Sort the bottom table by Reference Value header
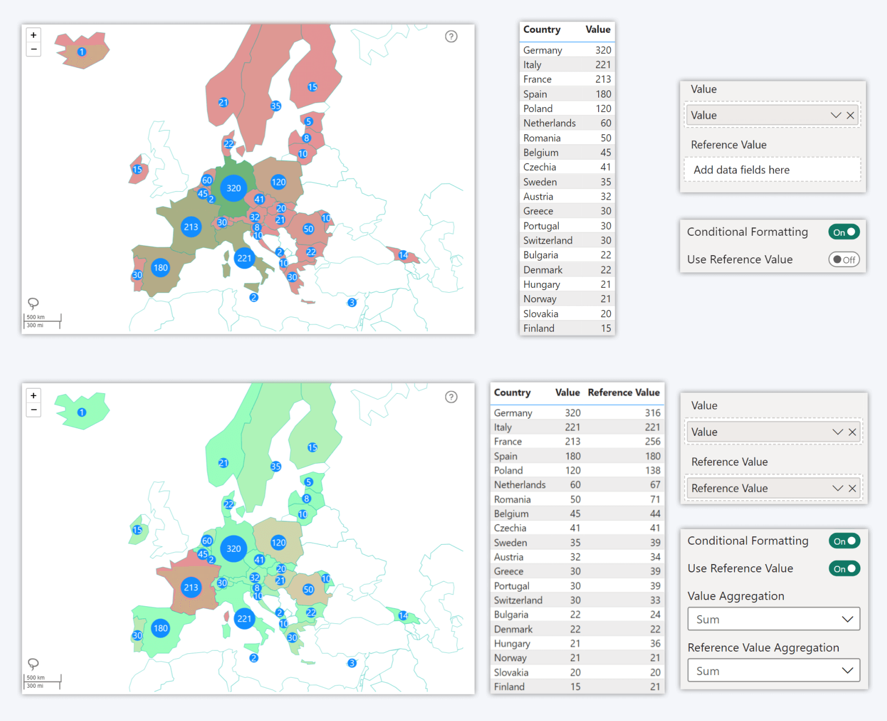The height and width of the screenshot is (721, 887). (624, 392)
